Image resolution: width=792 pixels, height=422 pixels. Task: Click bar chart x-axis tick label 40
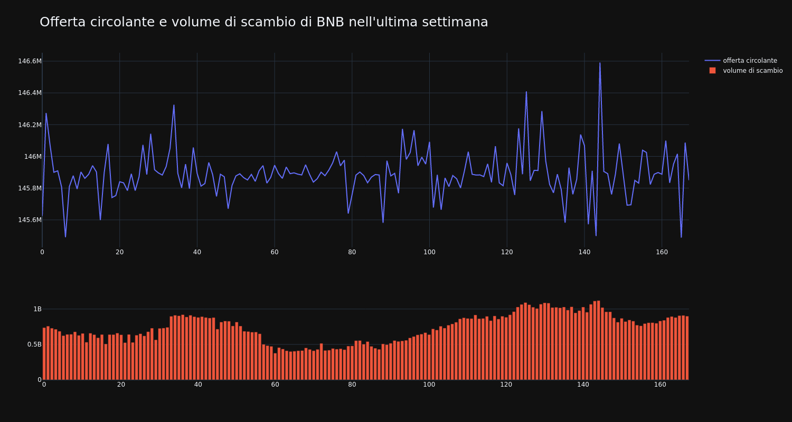(x=198, y=385)
